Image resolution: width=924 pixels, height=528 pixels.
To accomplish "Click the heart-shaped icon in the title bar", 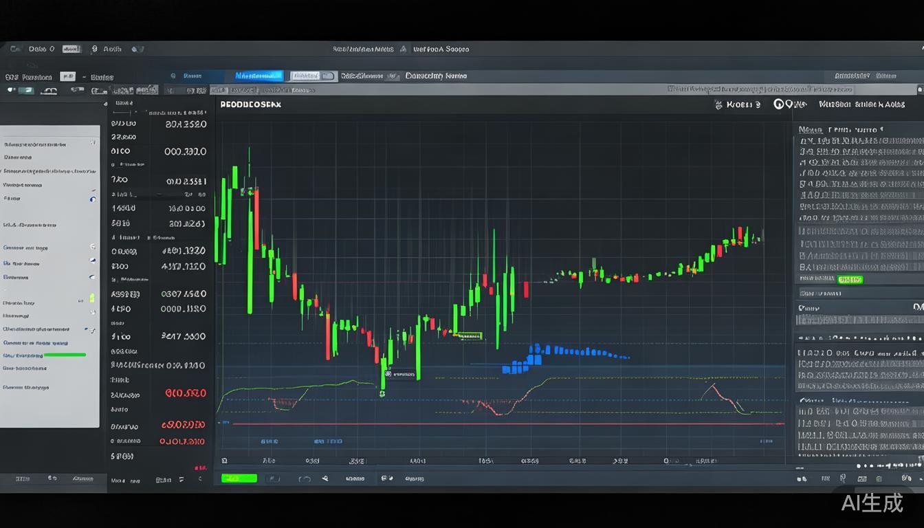I will tap(137, 49).
